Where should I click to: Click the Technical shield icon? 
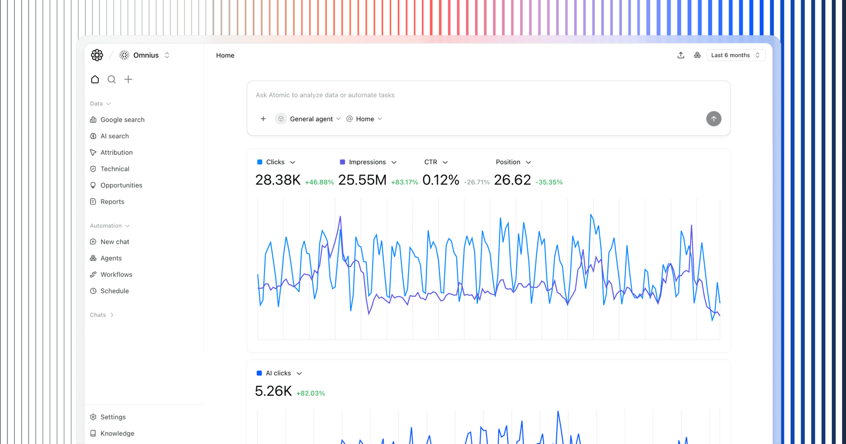(x=93, y=169)
